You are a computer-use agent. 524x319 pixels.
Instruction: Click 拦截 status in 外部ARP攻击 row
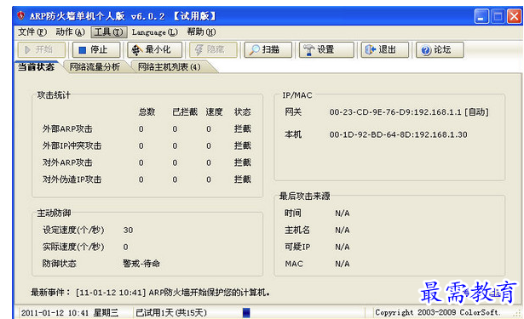coord(242,129)
